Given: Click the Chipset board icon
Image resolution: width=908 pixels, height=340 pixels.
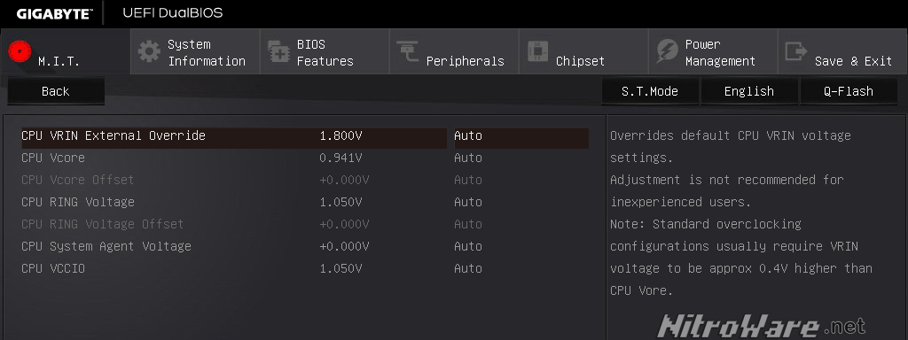Looking at the screenshot, I should [x=537, y=51].
